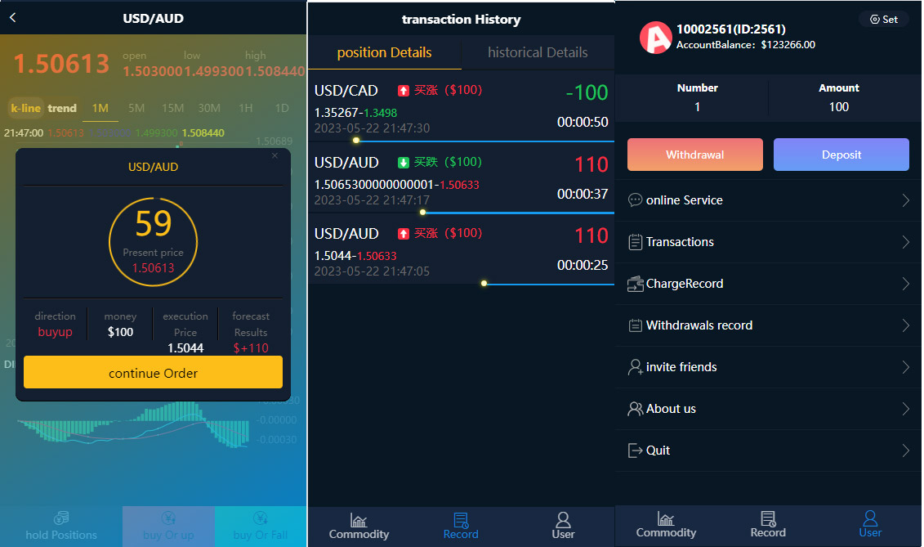
Task: Click progress bar under USD/CAD position
Action: coord(484,141)
